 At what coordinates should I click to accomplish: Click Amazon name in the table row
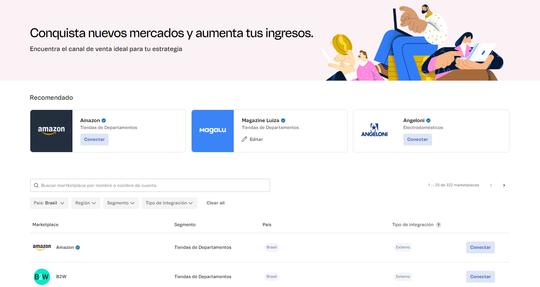65,248
